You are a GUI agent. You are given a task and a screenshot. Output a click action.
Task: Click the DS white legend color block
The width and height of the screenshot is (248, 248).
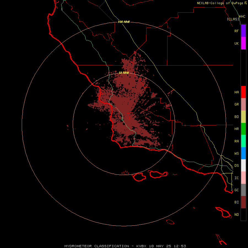pos(243,165)
